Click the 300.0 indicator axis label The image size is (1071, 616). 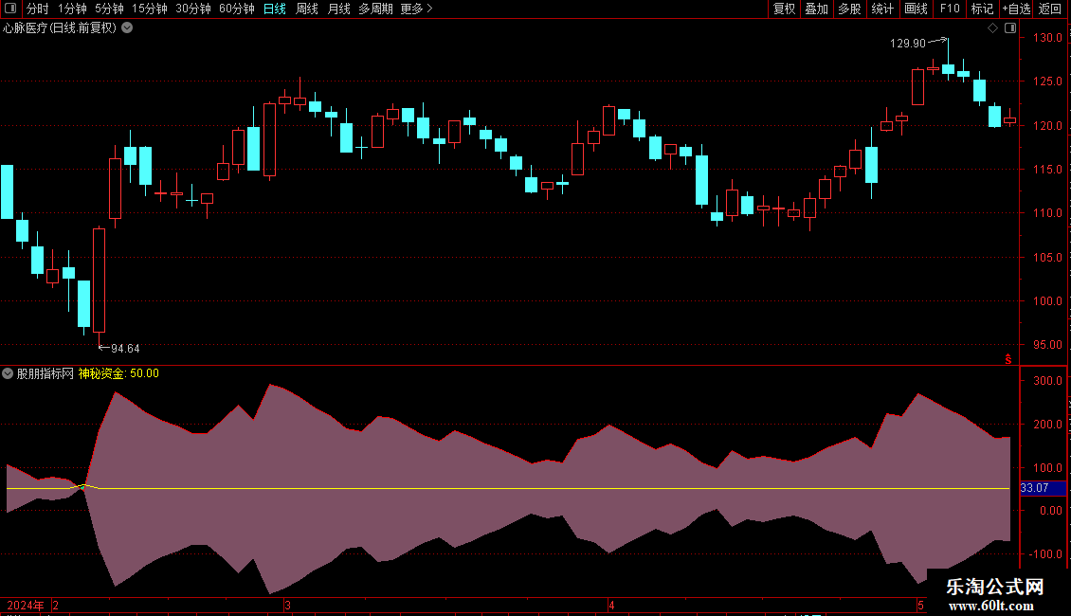click(x=1047, y=380)
